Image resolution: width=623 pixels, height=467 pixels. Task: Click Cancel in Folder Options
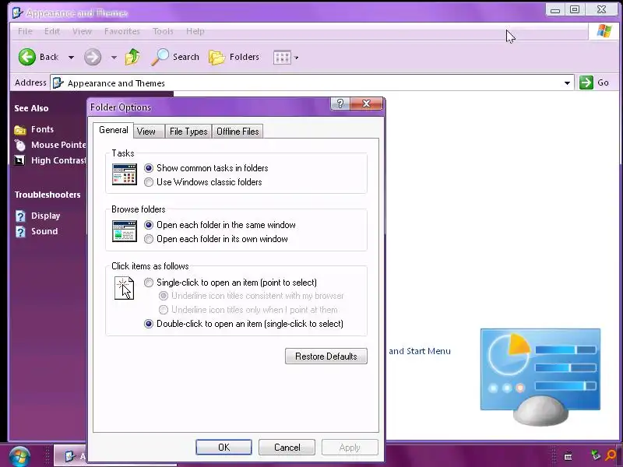tap(287, 448)
